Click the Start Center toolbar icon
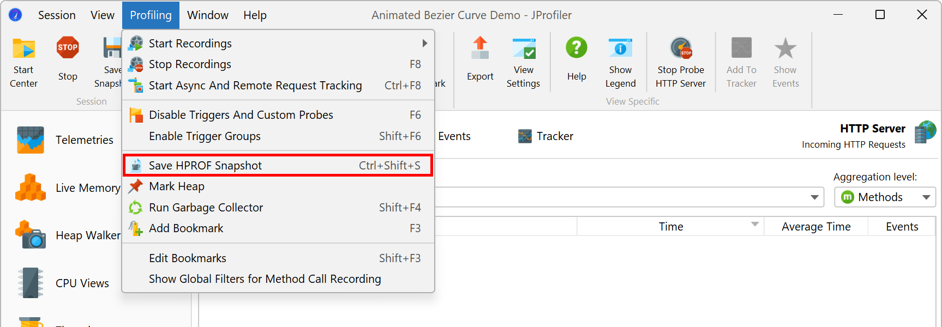This screenshot has height=327, width=942. (23, 49)
